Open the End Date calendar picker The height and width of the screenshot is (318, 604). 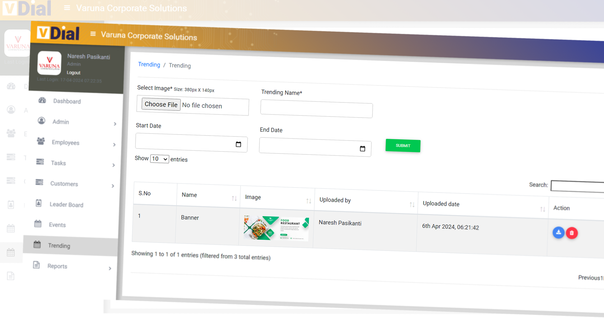tap(363, 148)
